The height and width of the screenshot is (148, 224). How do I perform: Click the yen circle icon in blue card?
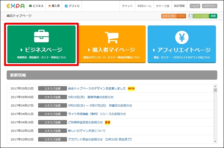pyautogui.click(x=182, y=37)
